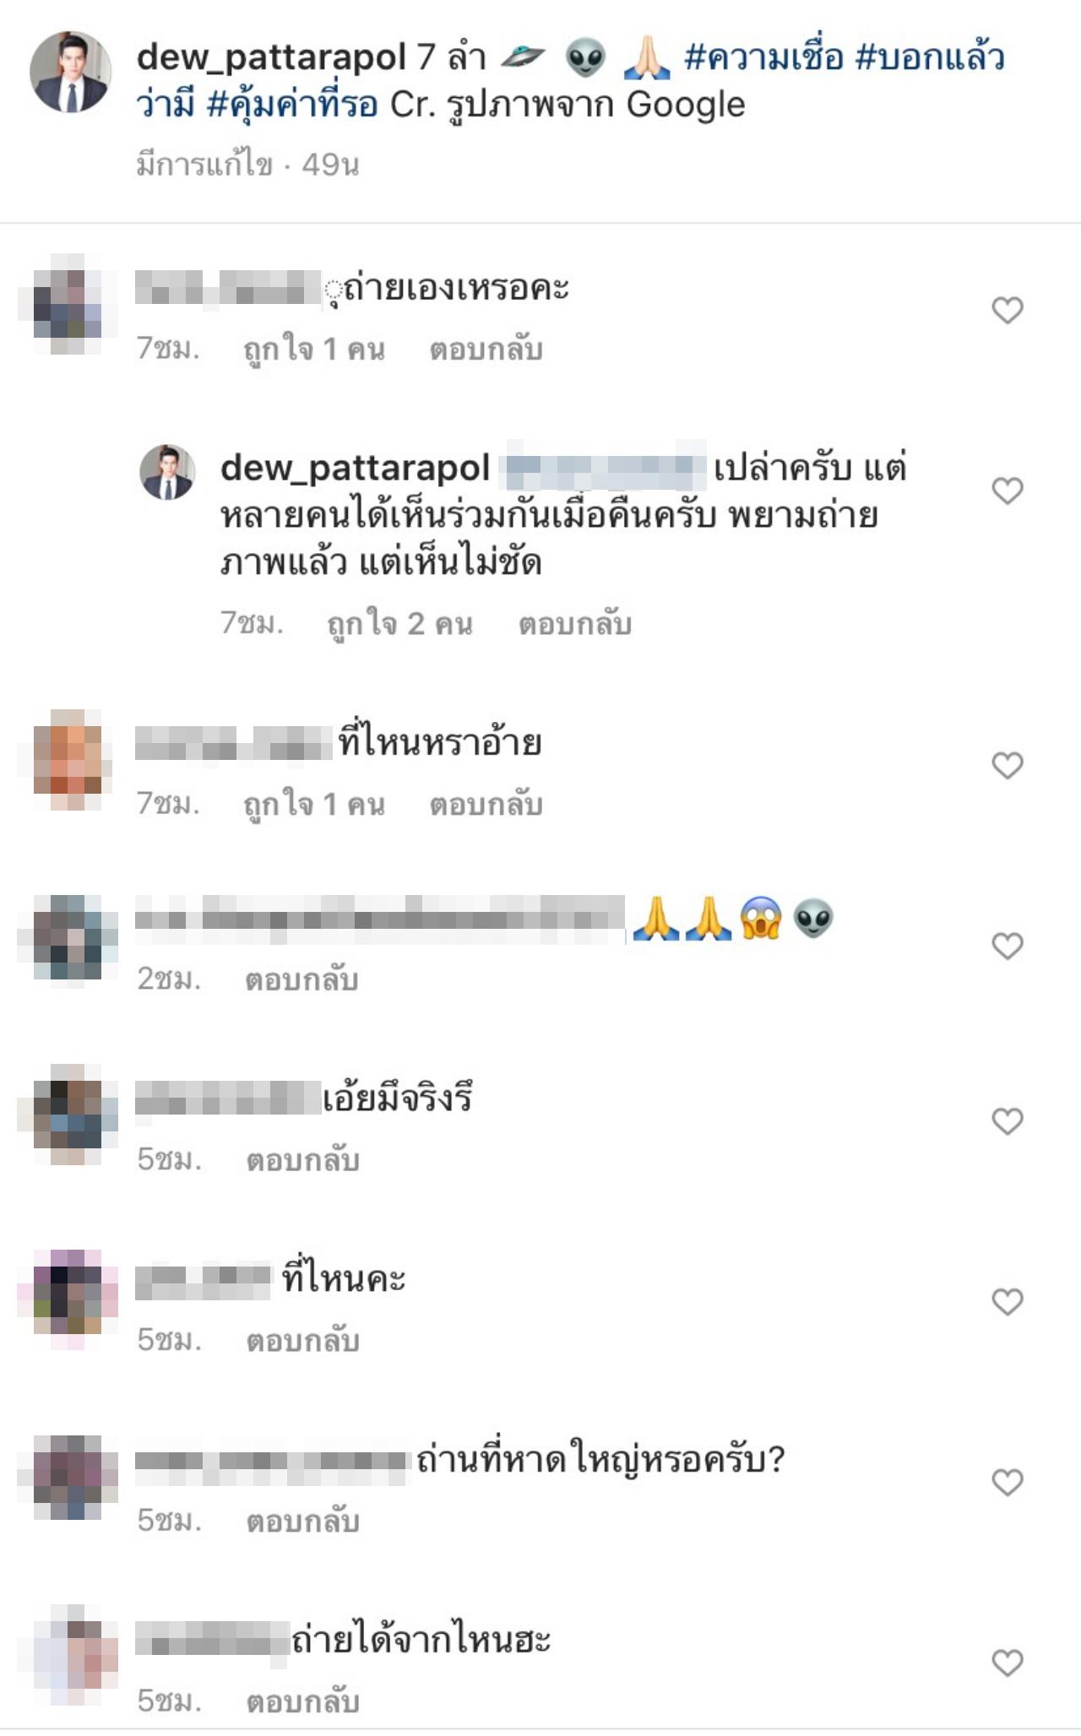This screenshot has width=1081, height=1736.
Task: Open the #ความเชื่อ hashtag
Action: pos(763,57)
